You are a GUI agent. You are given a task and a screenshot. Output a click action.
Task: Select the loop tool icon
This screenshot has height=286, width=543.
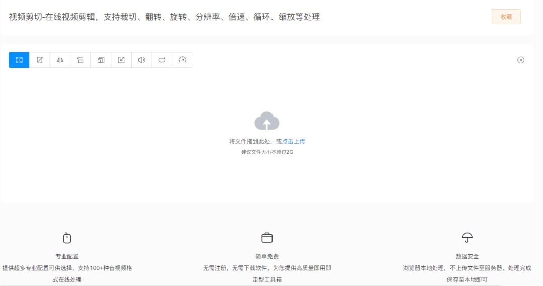tap(162, 60)
